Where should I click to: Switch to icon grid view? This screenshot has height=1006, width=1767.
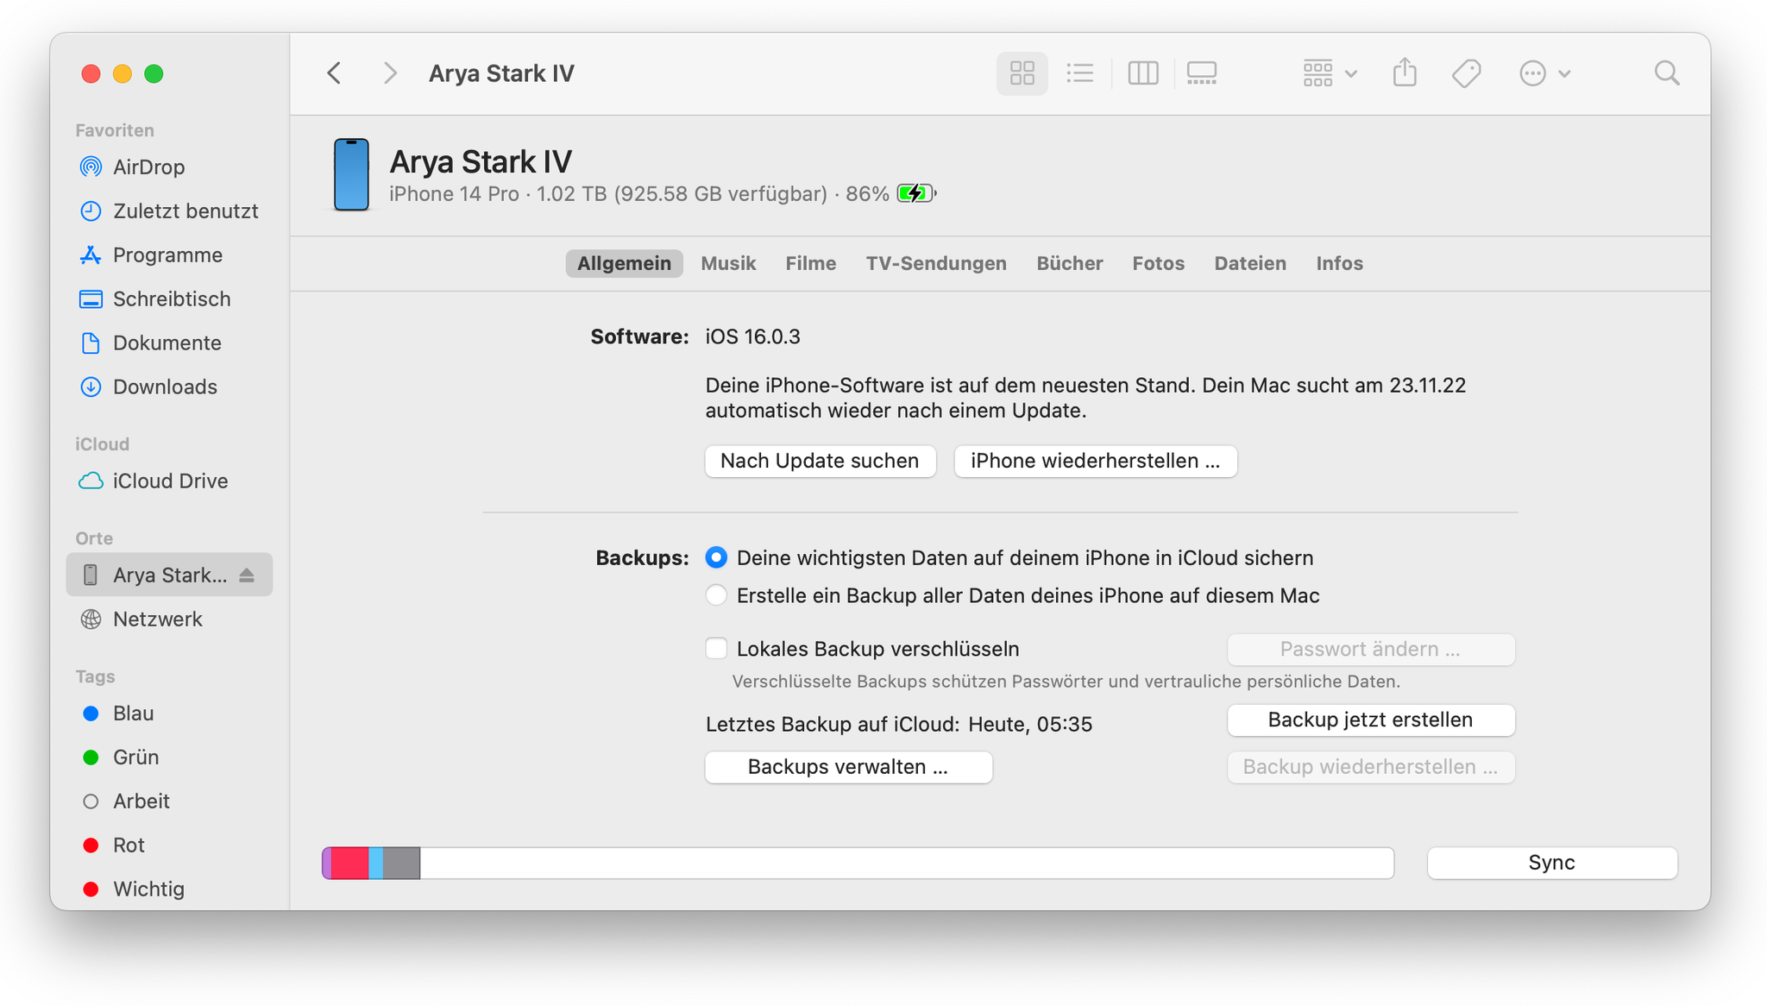click(x=1022, y=73)
